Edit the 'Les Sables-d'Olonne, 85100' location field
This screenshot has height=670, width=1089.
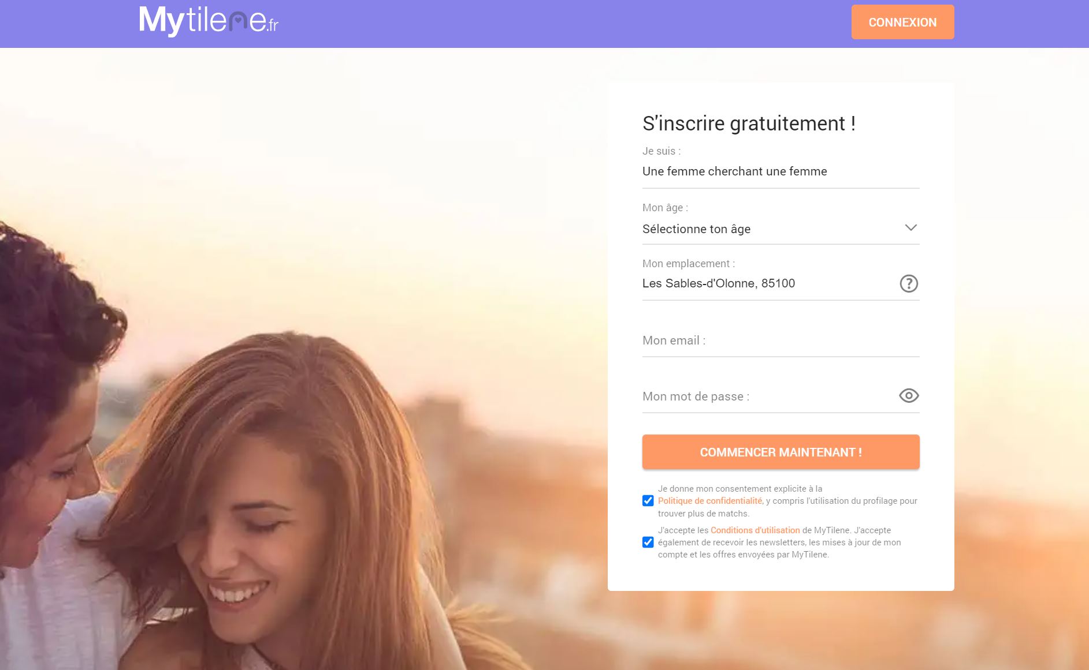coord(768,283)
